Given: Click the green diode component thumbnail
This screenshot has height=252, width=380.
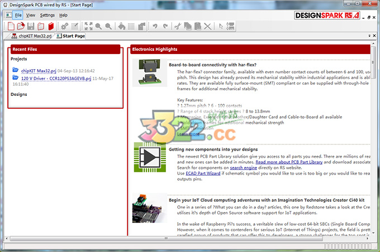Looking at the screenshot, I should (150, 157).
